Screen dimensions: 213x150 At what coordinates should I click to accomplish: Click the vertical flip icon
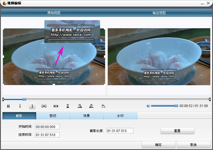pos(68,106)
